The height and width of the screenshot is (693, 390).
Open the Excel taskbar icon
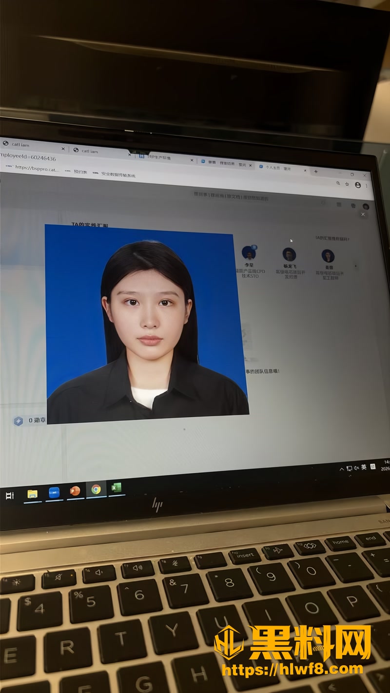(116, 488)
